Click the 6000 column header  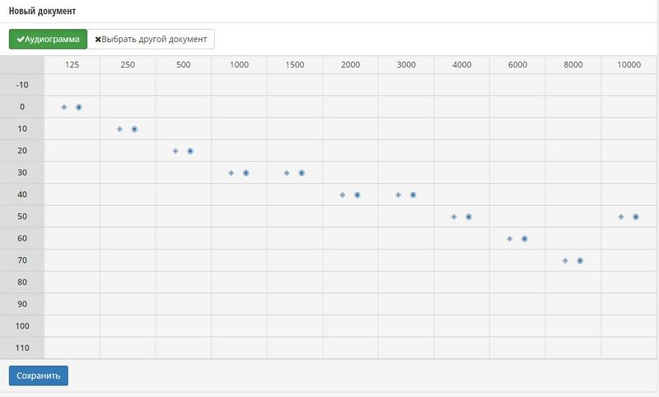517,65
